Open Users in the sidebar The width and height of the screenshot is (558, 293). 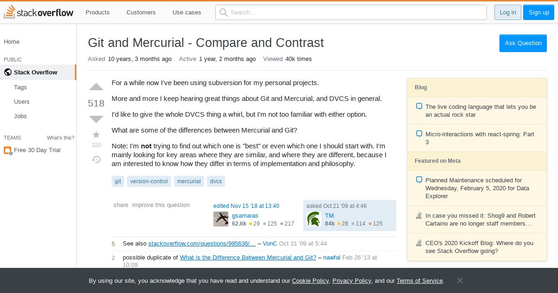tap(22, 101)
